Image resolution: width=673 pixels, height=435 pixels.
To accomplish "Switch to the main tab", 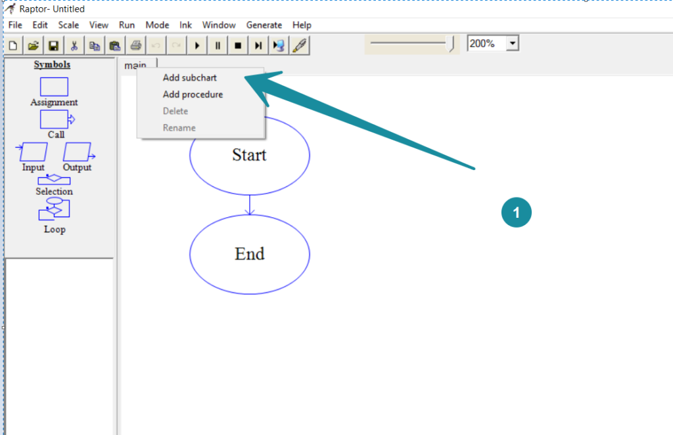I will [136, 64].
